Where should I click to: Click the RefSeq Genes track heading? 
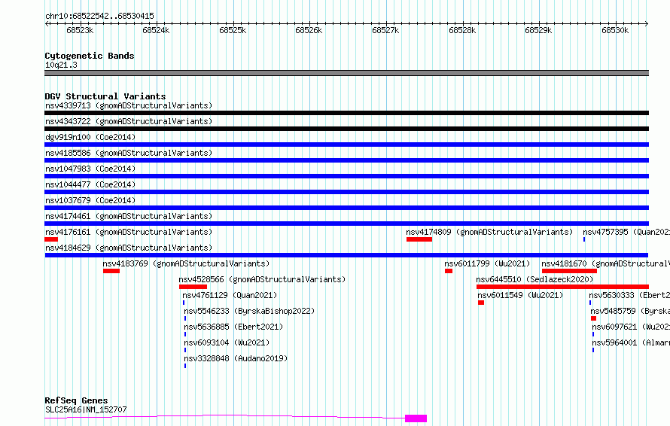pos(76,400)
